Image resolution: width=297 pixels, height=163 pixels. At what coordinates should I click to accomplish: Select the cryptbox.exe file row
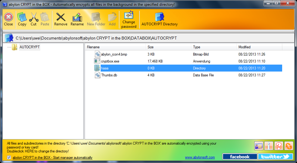coord(110,61)
